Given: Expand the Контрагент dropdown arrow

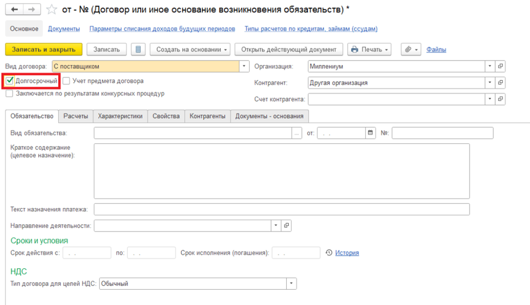Looking at the screenshot, I should pyautogui.click(x=490, y=82).
